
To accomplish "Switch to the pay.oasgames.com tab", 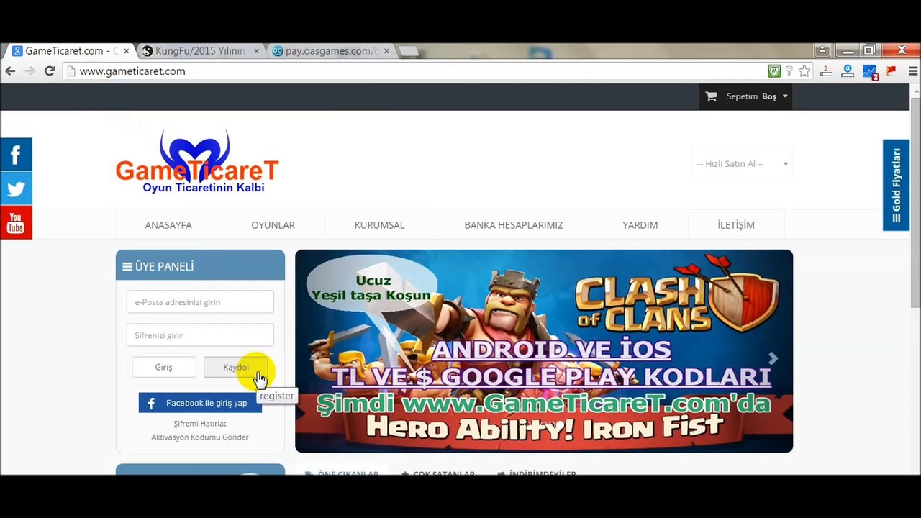I will (x=330, y=51).
